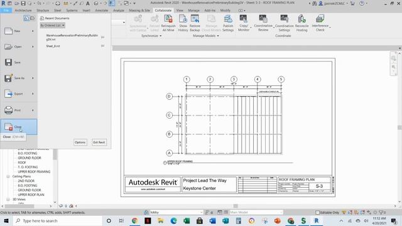Viewport: 402px width, 226px height.
Task: Click the project browser vertical scrollbar thumb
Action: (x=55, y=154)
